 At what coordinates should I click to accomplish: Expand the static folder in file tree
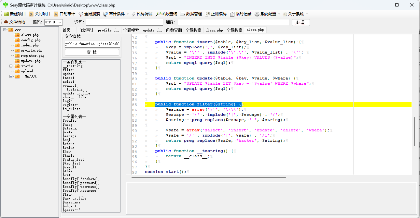coord(11,66)
